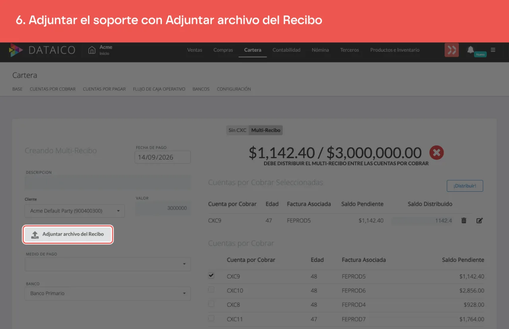Click the FEPROD6 invoice cell
The height and width of the screenshot is (329, 509).
pos(354,290)
